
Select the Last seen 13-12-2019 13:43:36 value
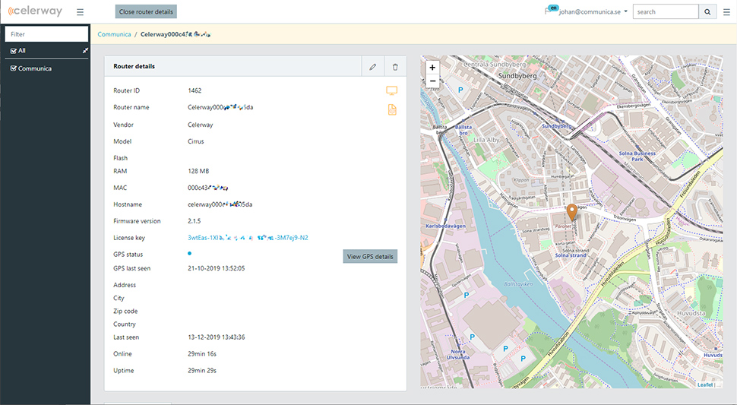pyautogui.click(x=217, y=337)
